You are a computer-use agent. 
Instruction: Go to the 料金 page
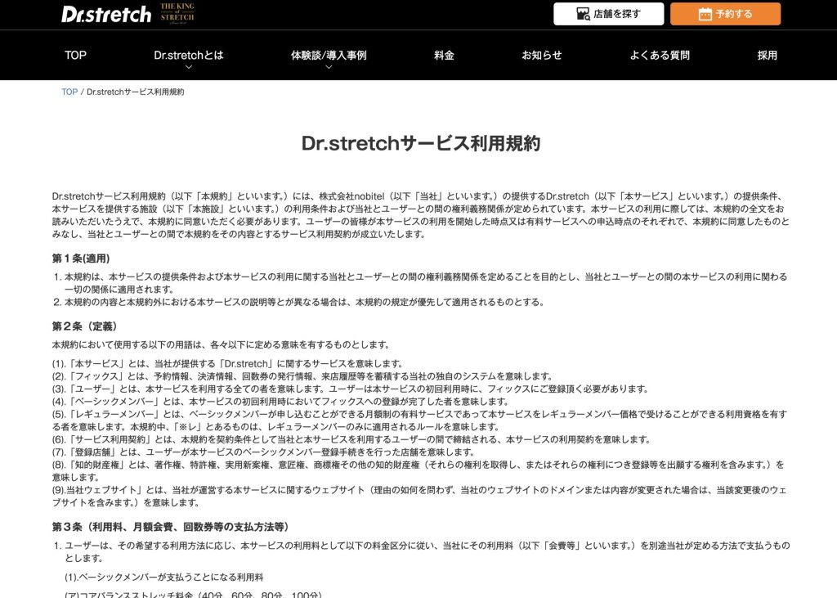[x=444, y=56]
